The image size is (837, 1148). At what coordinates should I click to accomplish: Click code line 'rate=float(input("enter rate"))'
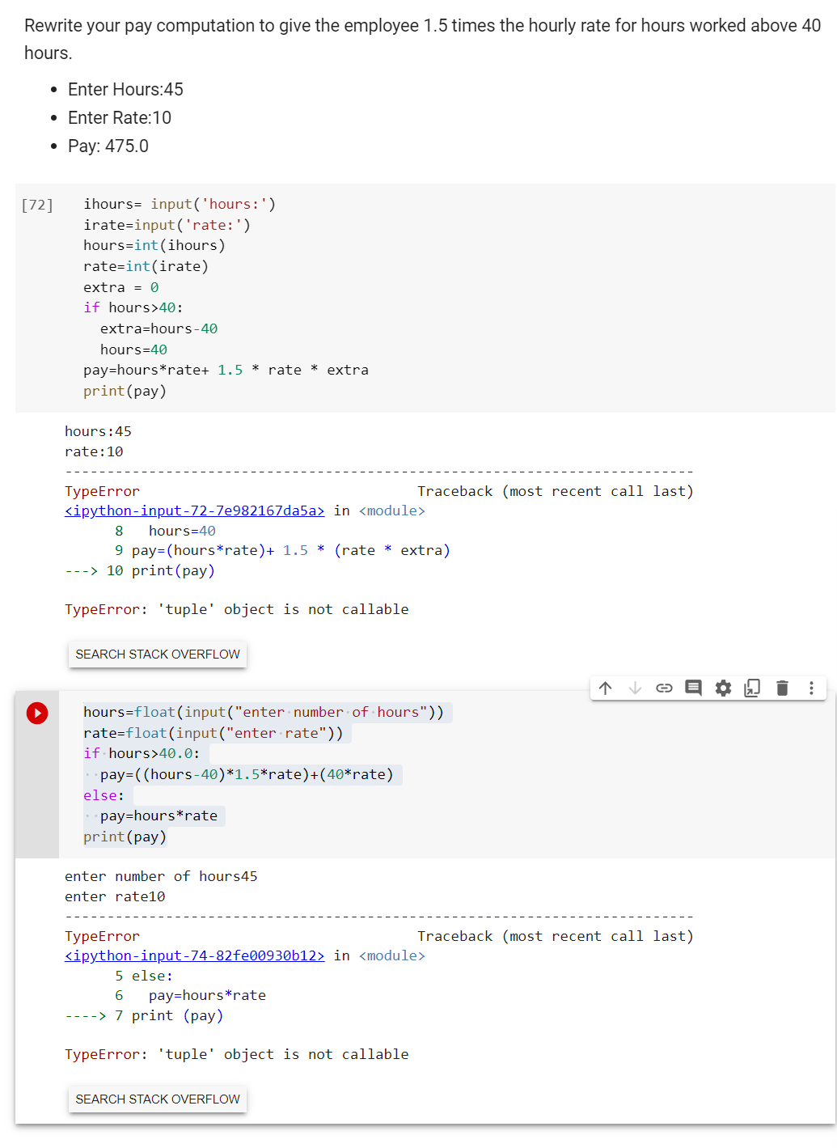(213, 733)
